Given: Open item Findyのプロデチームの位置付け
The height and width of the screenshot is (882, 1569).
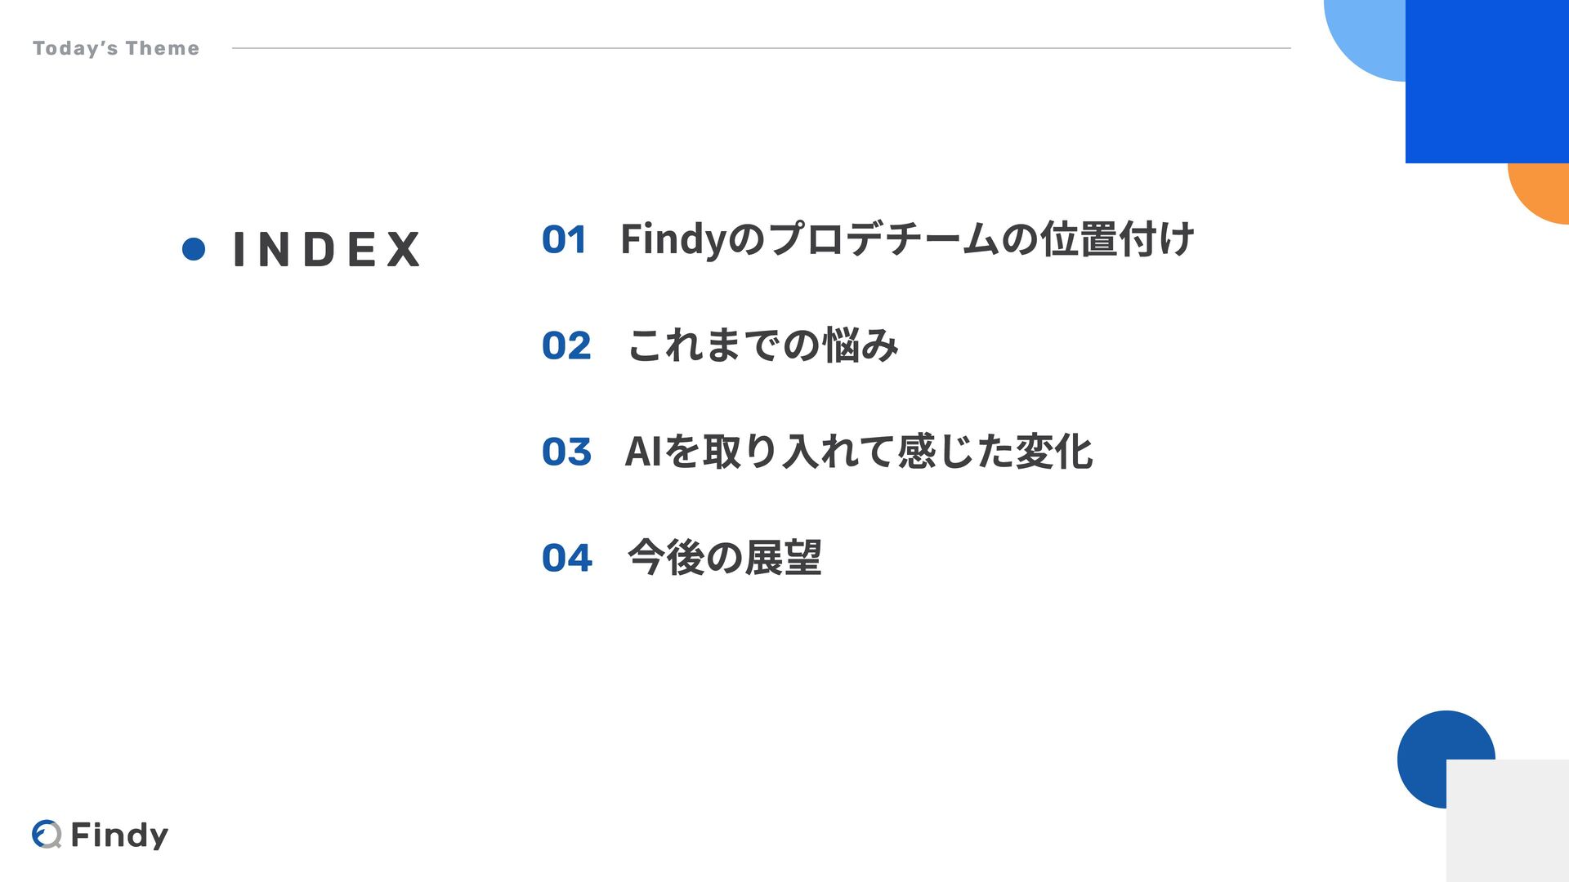Looking at the screenshot, I should (x=907, y=239).
